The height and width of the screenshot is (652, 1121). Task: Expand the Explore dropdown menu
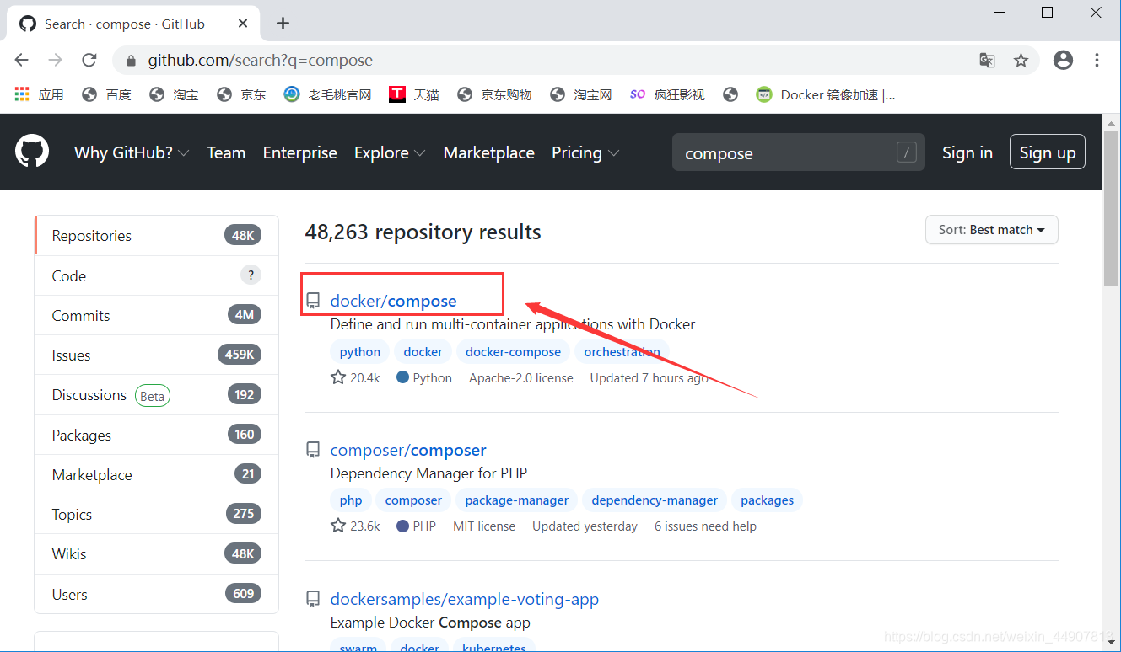(390, 152)
